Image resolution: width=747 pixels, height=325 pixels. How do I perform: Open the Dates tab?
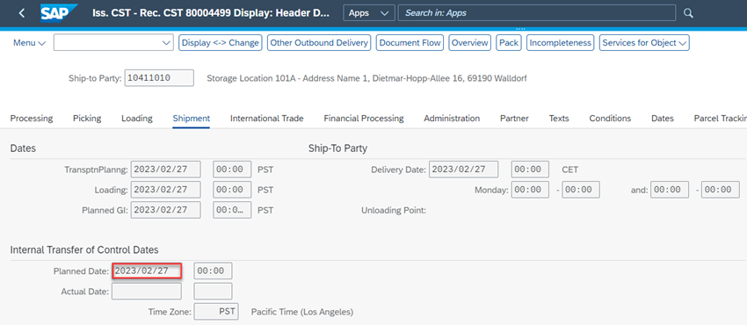point(663,119)
